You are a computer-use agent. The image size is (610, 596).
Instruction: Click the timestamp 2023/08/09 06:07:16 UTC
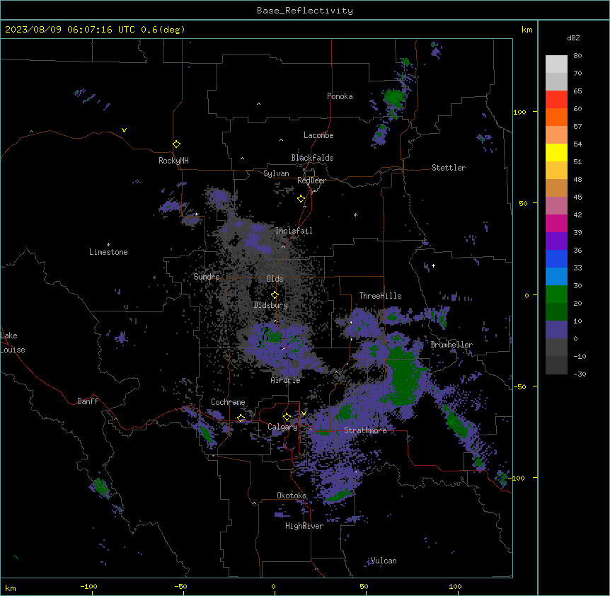coord(69,30)
